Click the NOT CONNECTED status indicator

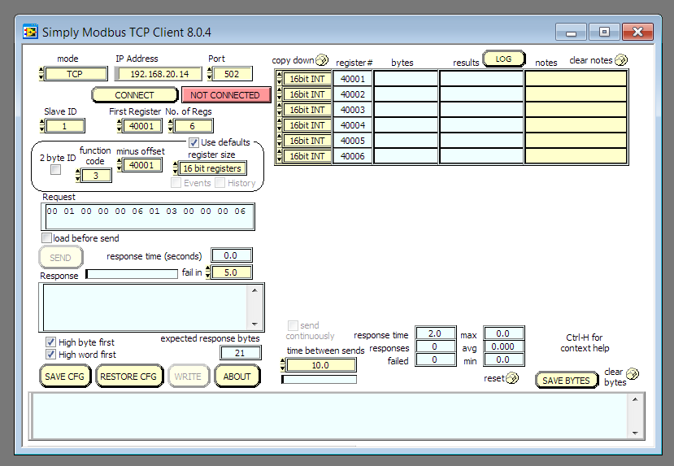226,95
